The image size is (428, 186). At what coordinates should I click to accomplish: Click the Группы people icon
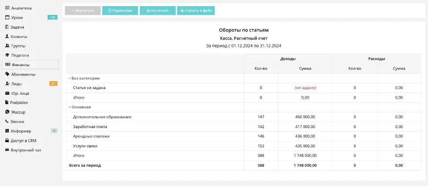click(x=7, y=46)
